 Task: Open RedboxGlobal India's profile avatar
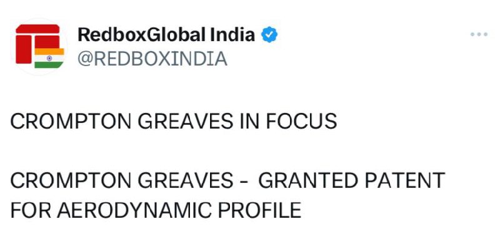[39, 46]
